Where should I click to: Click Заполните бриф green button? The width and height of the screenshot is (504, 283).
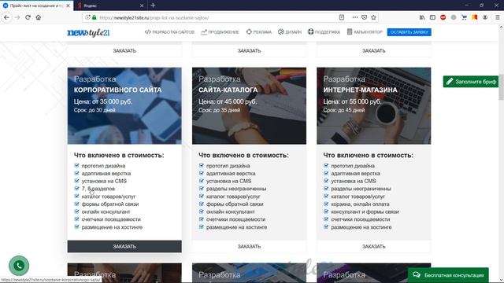[471, 82]
